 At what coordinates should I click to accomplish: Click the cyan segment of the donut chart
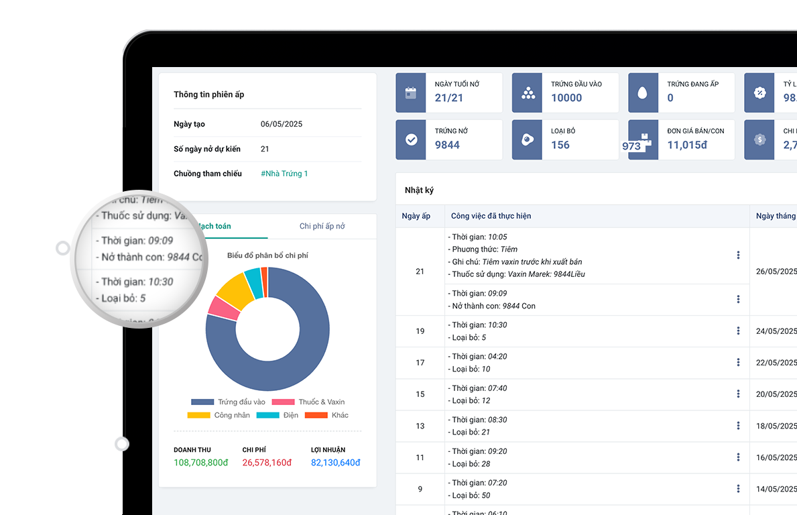pyautogui.click(x=254, y=283)
